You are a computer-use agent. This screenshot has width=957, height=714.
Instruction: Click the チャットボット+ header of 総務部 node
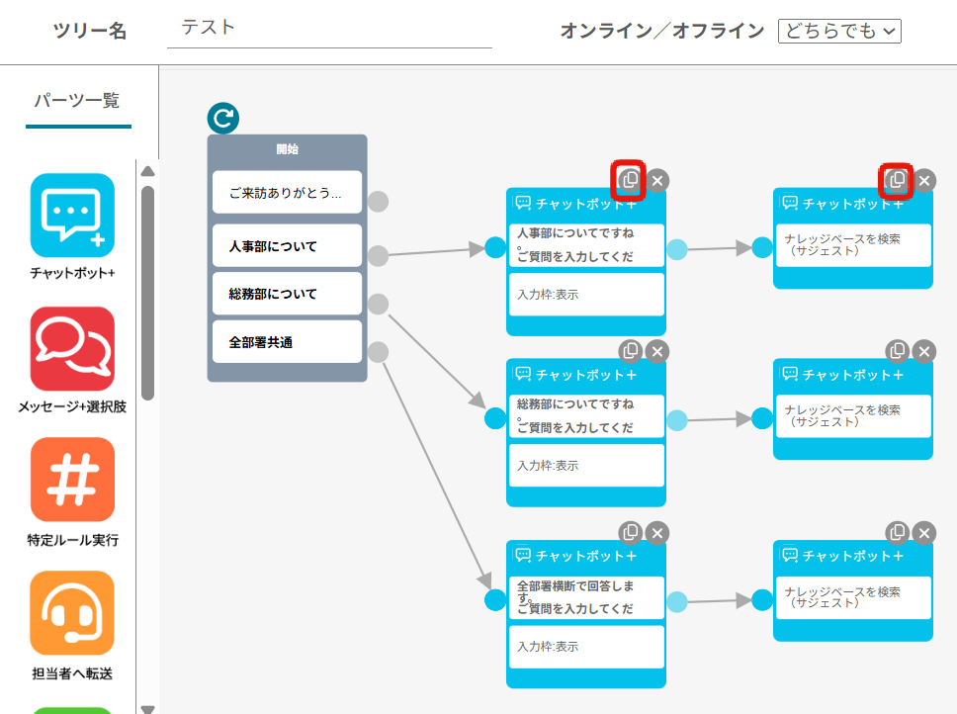click(586, 376)
